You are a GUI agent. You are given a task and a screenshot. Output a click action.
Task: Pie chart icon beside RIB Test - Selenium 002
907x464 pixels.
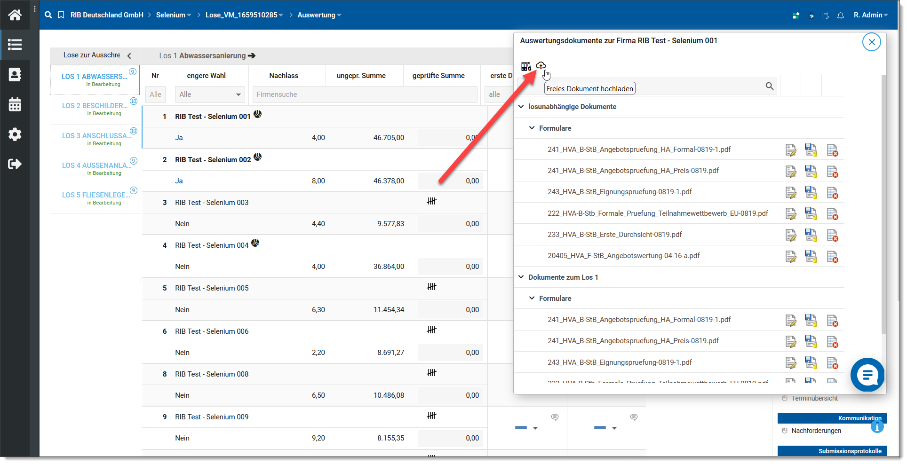258,157
